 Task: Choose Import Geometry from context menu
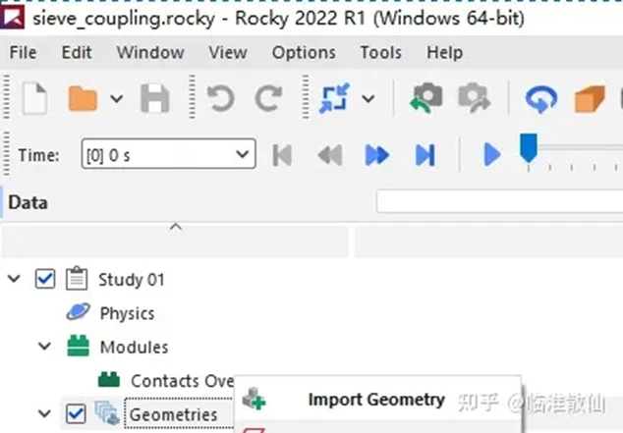tap(377, 400)
